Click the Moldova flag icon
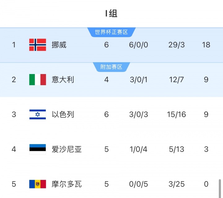223x198 pixels. pyautogui.click(x=37, y=184)
